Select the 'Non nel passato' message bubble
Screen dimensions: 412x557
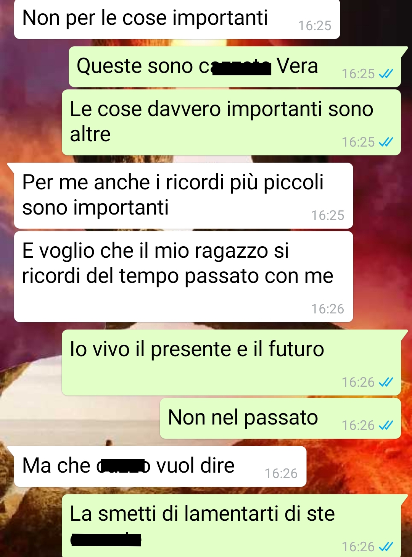(280, 418)
